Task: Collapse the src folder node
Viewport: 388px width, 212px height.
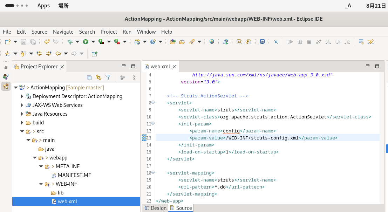Action: pyautogui.click(x=22, y=131)
